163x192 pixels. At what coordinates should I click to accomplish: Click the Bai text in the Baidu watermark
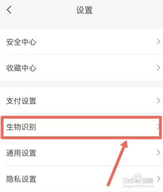pos(128,180)
